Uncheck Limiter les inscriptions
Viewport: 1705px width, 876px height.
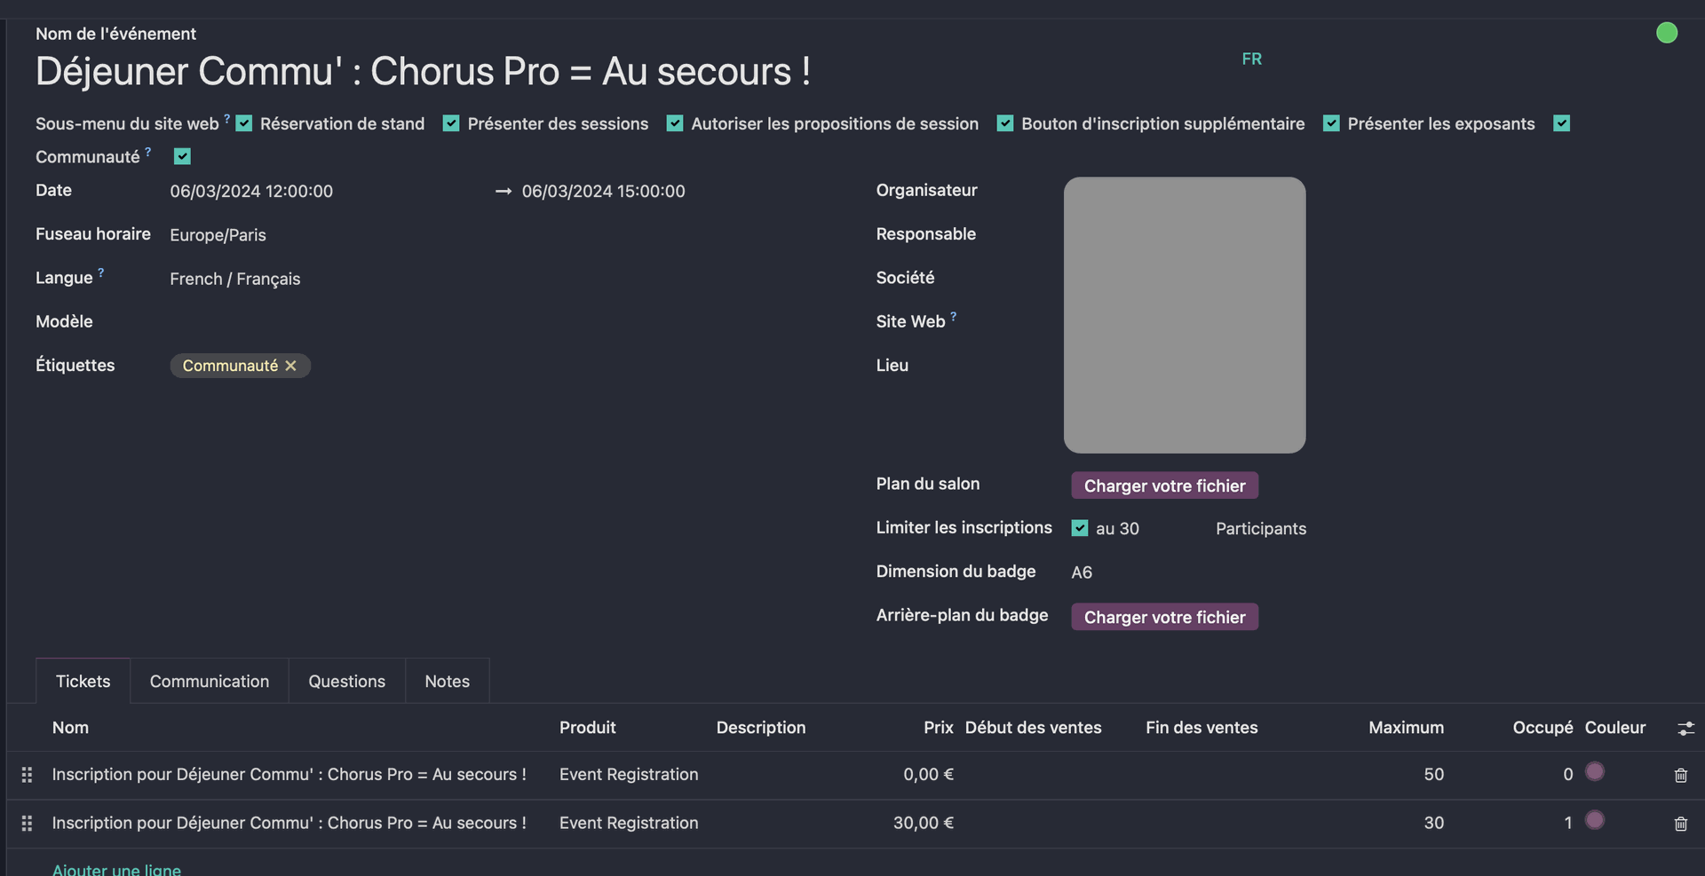click(1080, 528)
